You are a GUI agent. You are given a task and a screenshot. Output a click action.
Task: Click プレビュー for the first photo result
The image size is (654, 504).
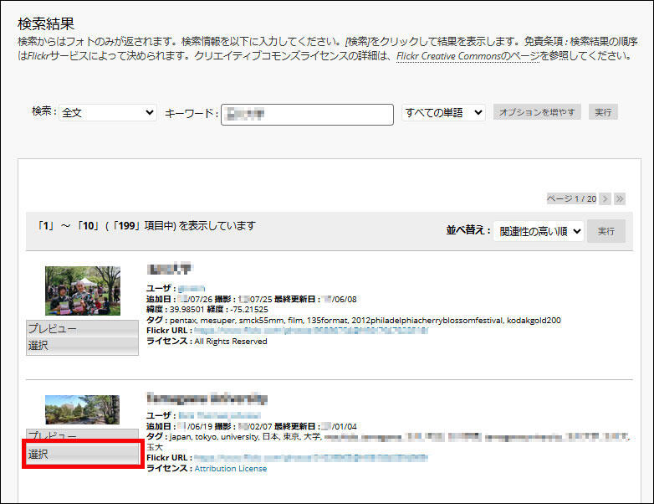click(82, 329)
